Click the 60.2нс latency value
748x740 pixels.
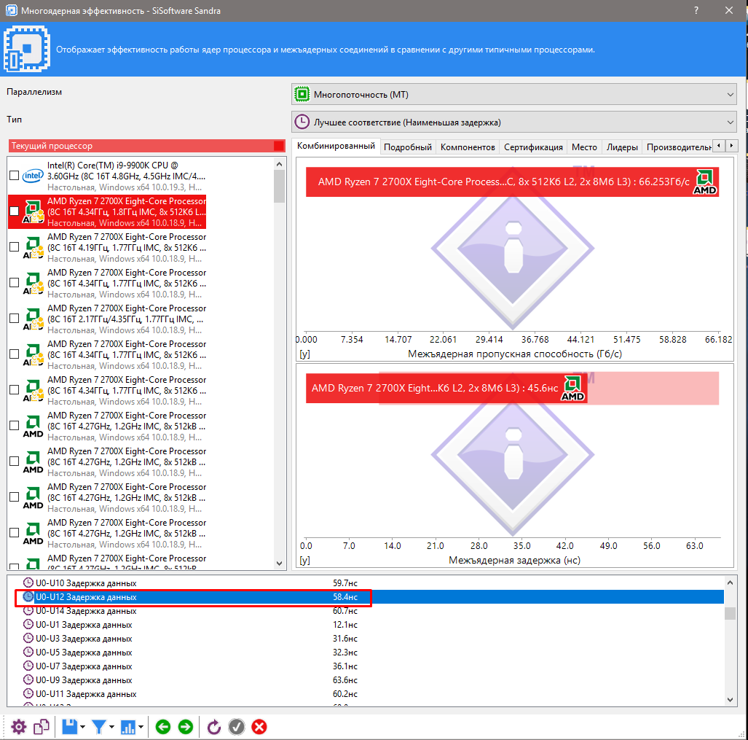(345, 693)
